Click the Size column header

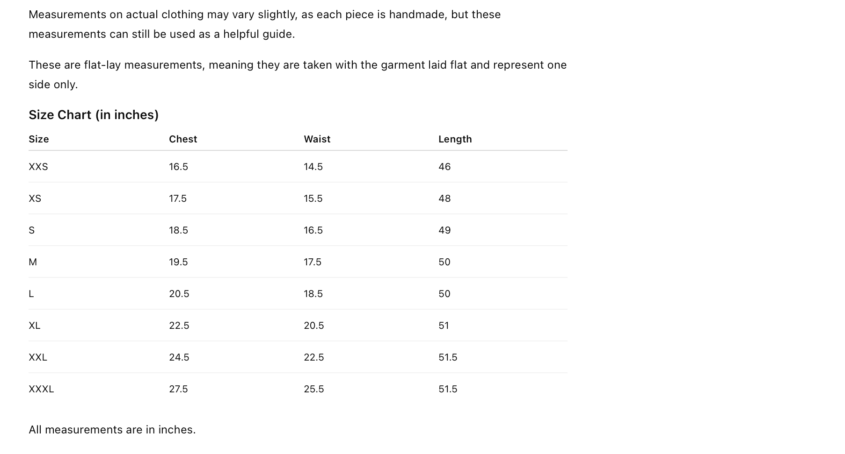click(39, 139)
